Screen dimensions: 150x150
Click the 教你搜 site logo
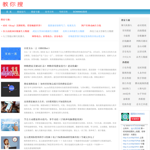12,4
